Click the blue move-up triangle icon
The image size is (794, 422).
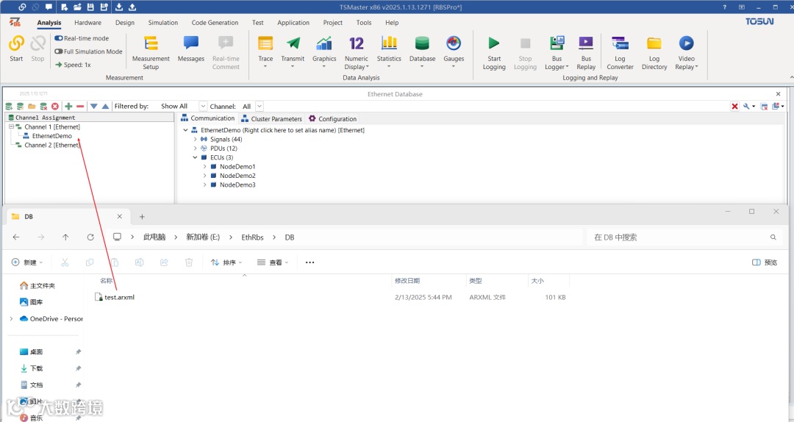point(105,106)
